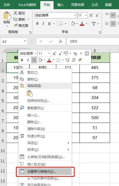Expand the 筛选(E) submenu
Image resolution: width=119 pixels, height=186 pixels.
coord(45,143)
